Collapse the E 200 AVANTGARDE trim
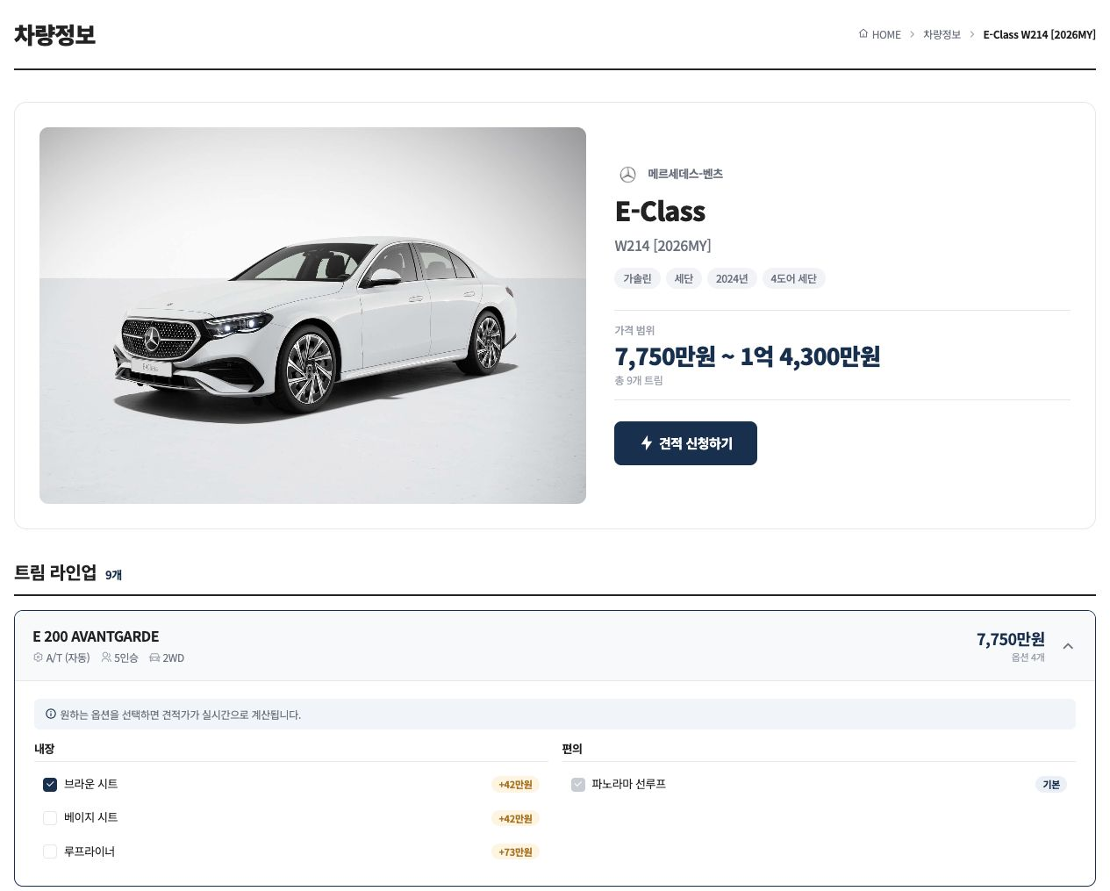 tap(1068, 646)
